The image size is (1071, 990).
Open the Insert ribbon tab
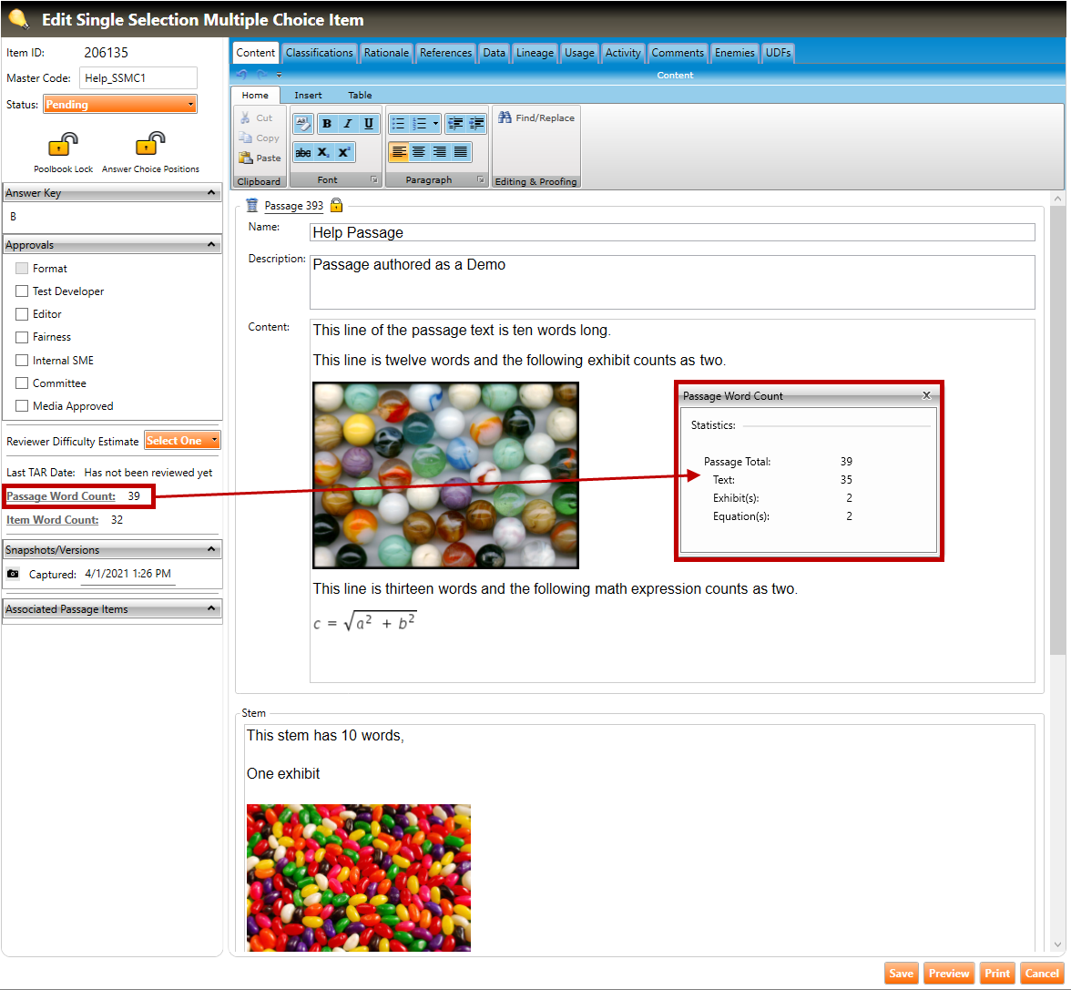click(308, 95)
